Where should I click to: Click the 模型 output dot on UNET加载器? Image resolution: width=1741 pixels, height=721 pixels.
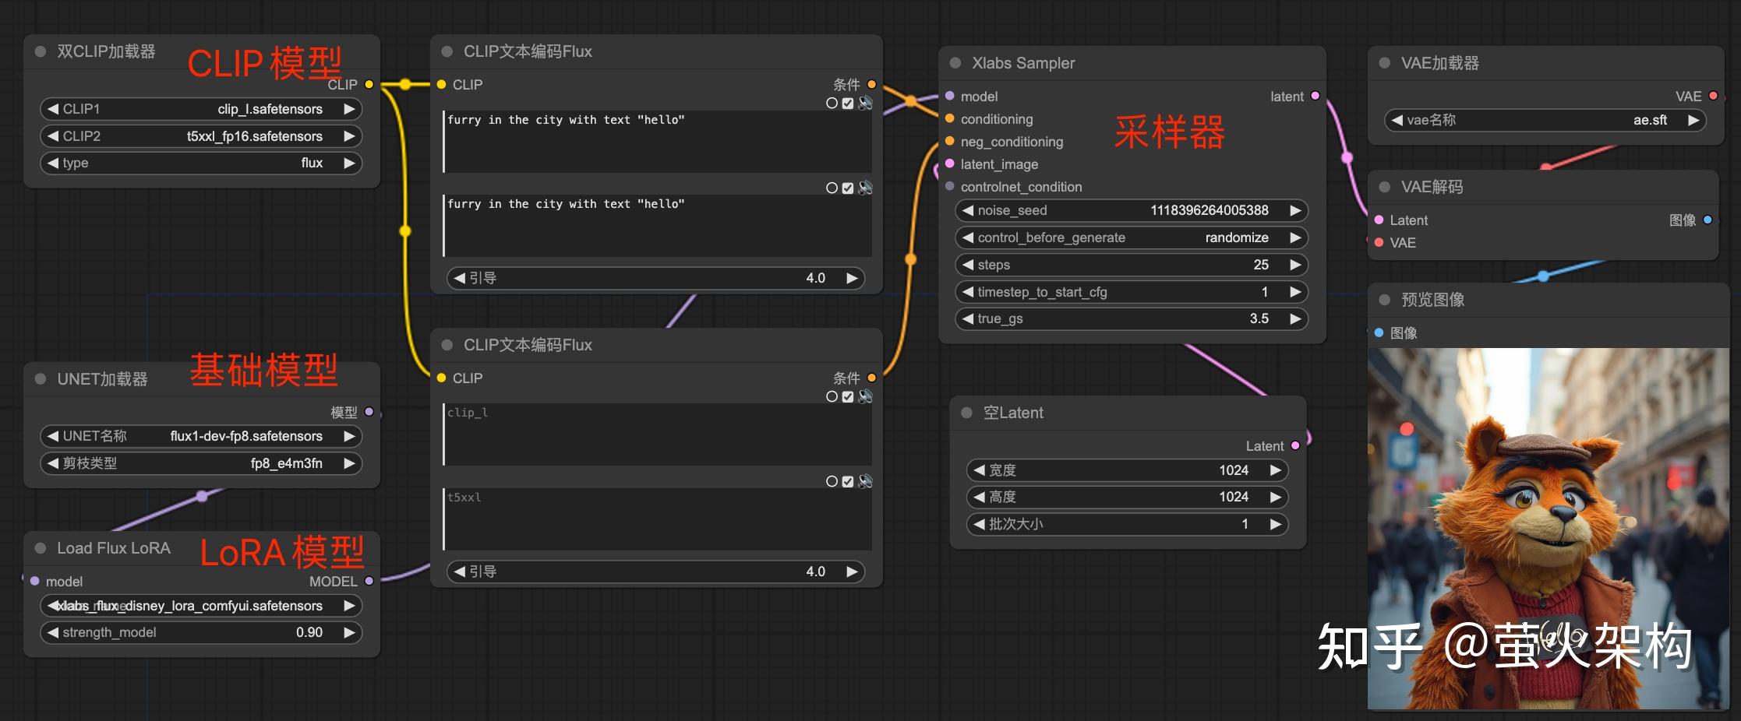369,412
